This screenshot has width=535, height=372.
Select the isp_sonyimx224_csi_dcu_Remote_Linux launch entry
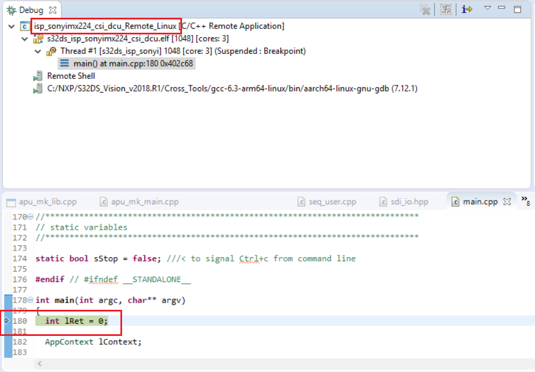pyautogui.click(x=159, y=26)
